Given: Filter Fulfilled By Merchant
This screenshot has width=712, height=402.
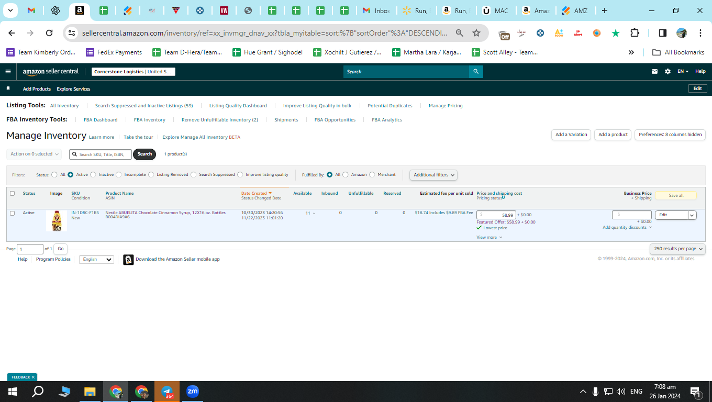Looking at the screenshot, I should pos(372,175).
